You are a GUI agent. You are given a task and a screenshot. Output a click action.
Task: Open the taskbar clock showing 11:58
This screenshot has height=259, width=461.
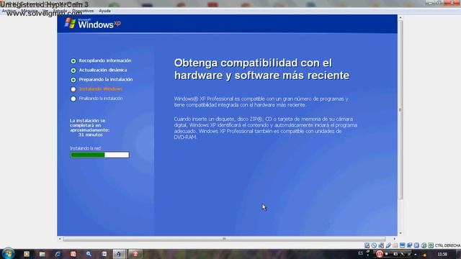tap(442, 254)
